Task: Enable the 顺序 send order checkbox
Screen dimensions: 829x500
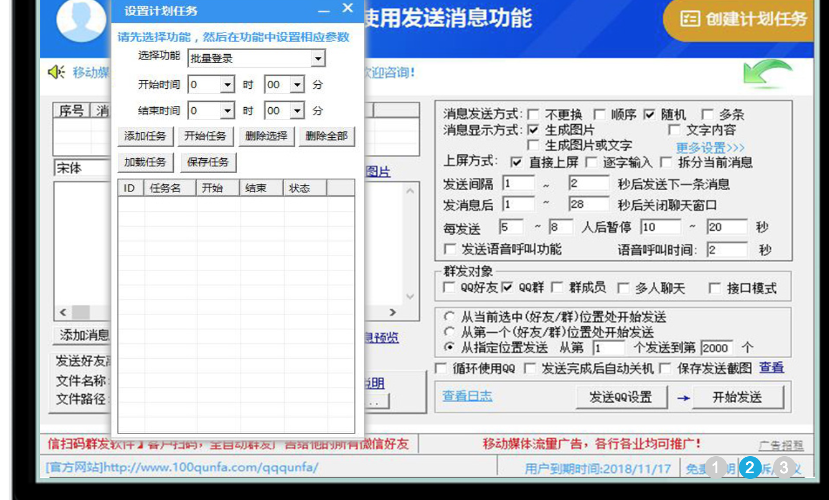Action: point(599,114)
